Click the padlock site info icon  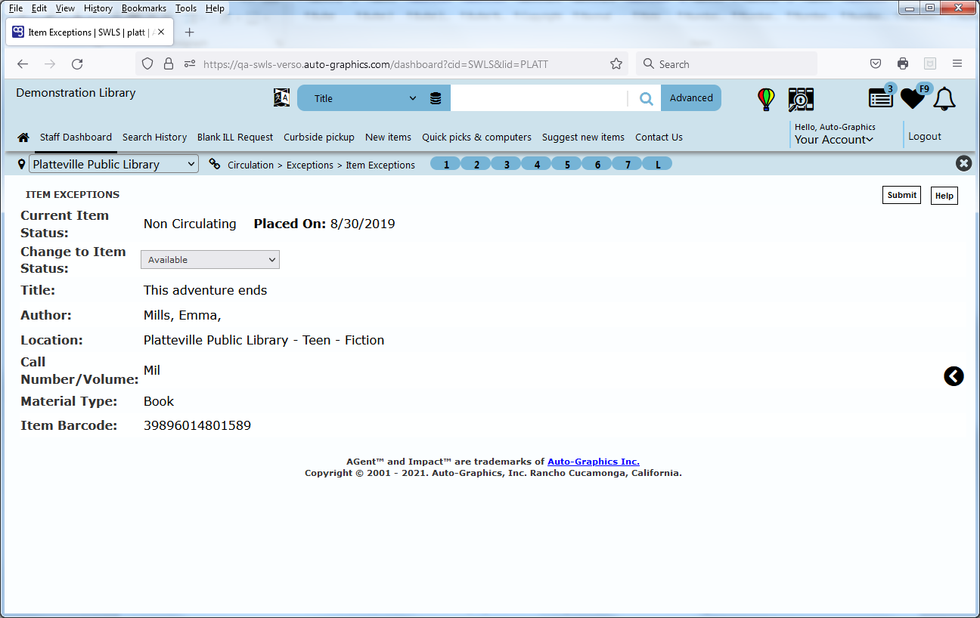click(x=168, y=64)
